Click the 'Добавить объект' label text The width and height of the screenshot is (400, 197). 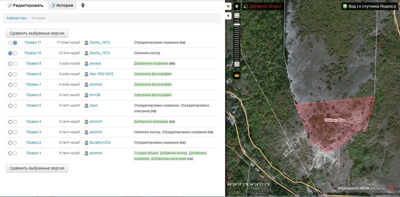pos(265,6)
